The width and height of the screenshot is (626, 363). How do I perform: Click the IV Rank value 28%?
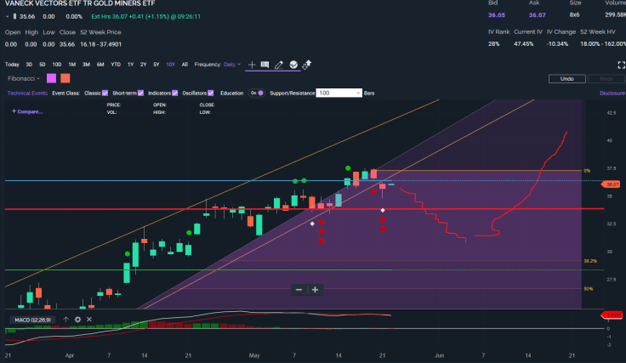[494, 44]
